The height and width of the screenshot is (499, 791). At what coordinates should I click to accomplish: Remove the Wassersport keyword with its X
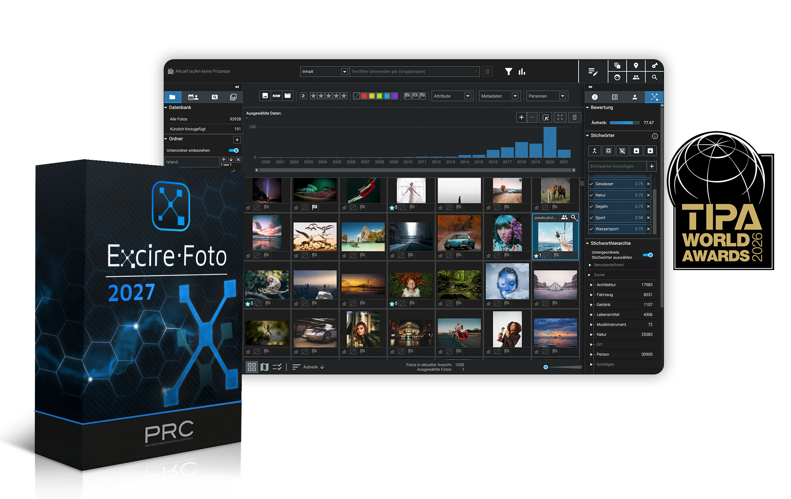(648, 229)
